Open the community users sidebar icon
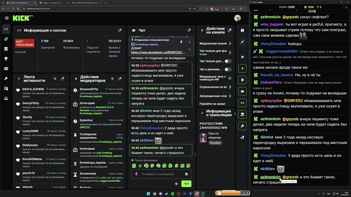This screenshot has width=351, height=197. click(6, 88)
